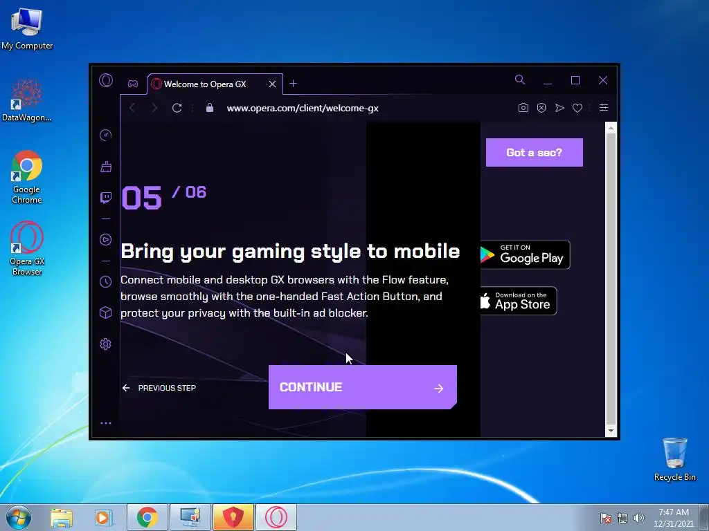Open GX Control speedometer icon in sidebar
Image resolution: width=709 pixels, height=531 pixels.
(x=105, y=135)
